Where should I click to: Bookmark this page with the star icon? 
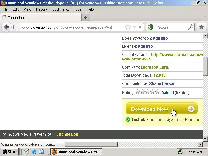click(x=128, y=27)
